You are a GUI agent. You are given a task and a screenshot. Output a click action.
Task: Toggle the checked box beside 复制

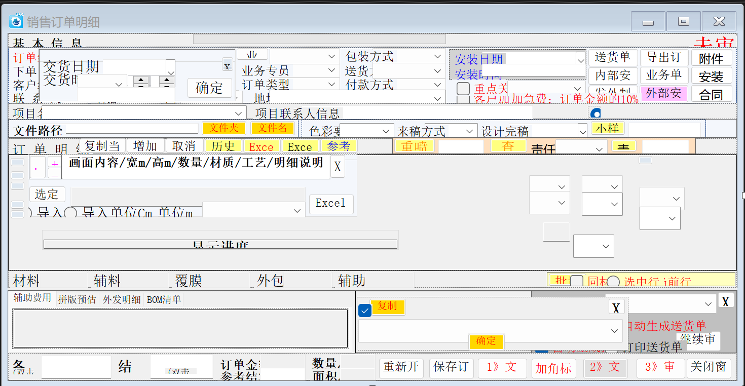point(365,311)
